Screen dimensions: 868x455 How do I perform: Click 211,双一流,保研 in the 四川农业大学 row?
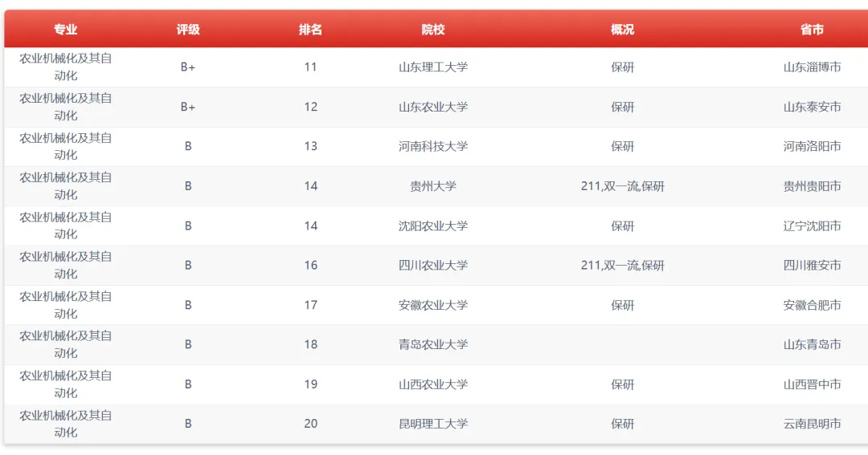pyautogui.click(x=622, y=266)
